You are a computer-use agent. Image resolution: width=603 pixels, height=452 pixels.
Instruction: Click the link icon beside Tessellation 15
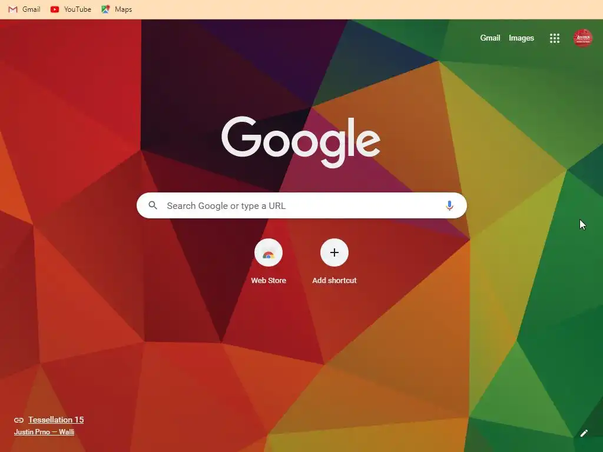click(19, 420)
